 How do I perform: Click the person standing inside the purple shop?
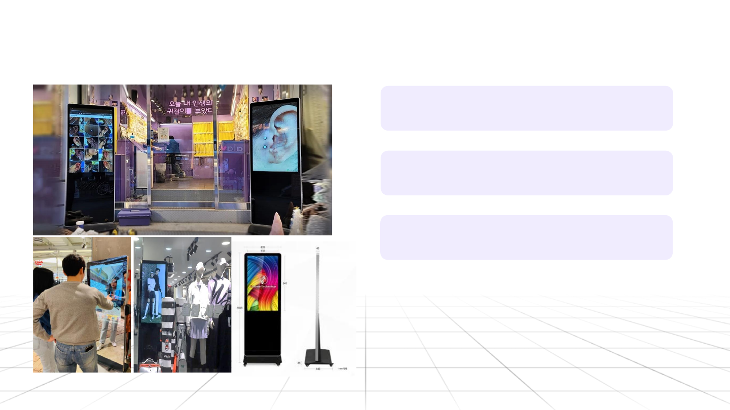click(173, 154)
